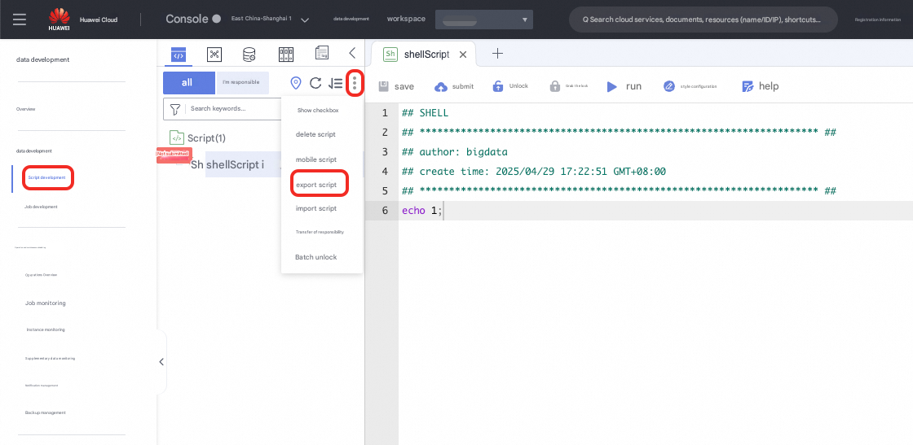This screenshot has width=913, height=445.
Task: Click the filter funnel icon
Action: (174, 109)
